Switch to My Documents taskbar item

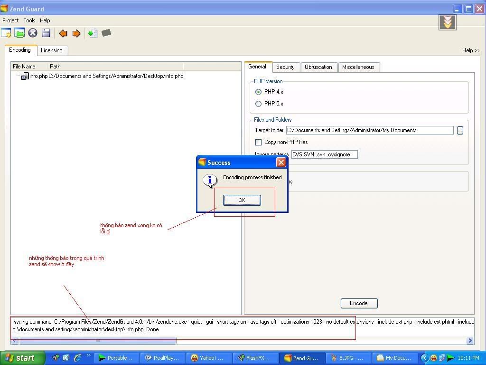[394, 358]
